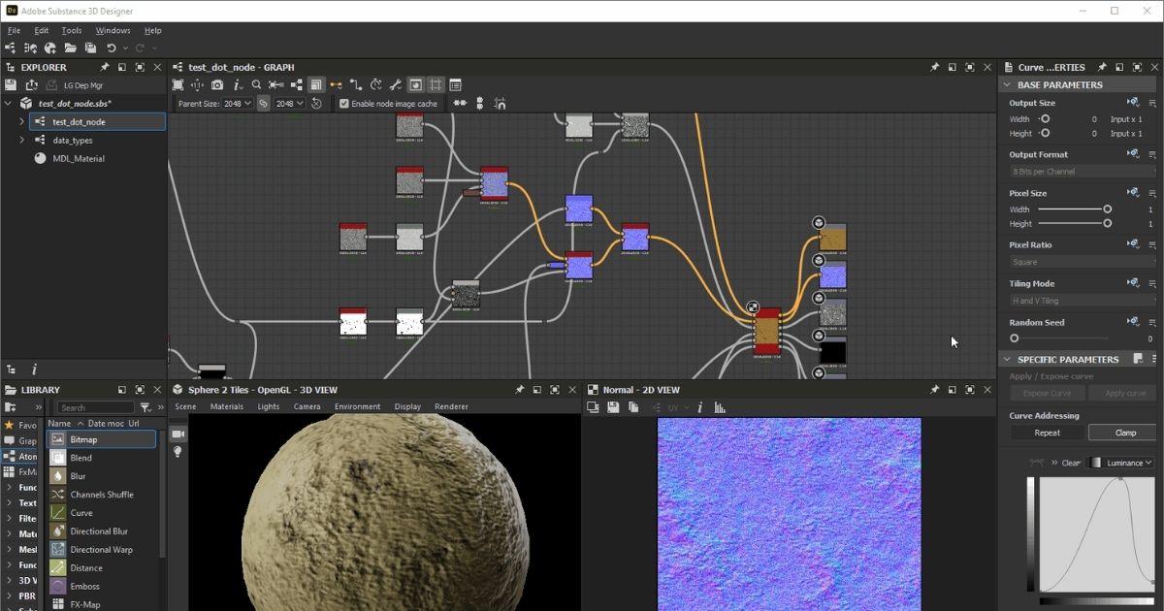Click the library Search field

pos(95,407)
